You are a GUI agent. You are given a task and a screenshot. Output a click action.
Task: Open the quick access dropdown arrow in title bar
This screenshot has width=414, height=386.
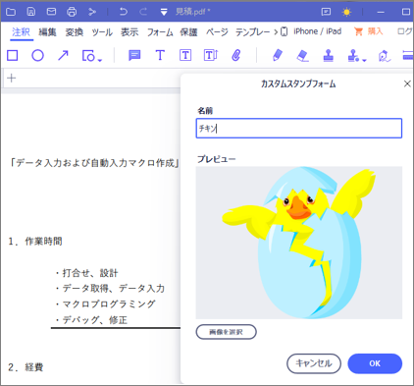pos(164,13)
